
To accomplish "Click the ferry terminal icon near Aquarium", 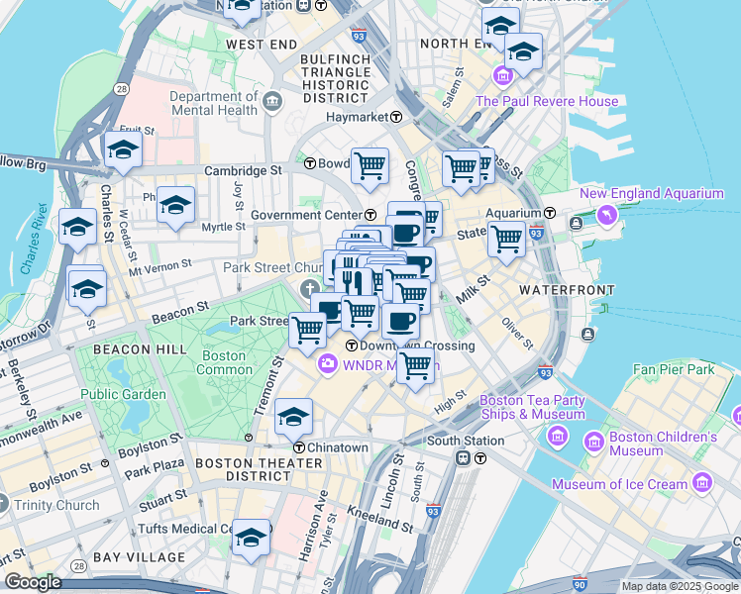I will tap(576, 223).
